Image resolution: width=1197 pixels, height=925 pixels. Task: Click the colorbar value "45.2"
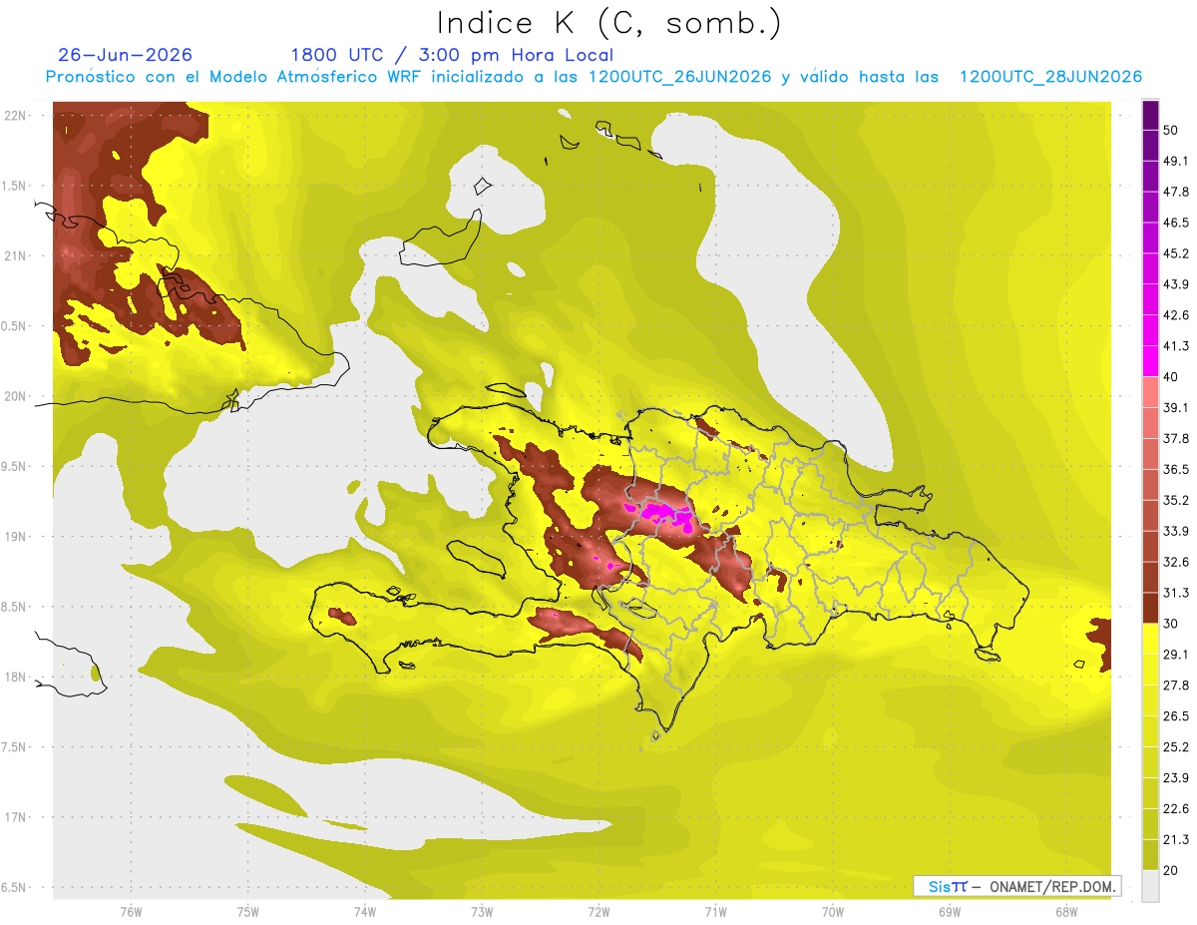1176,253
